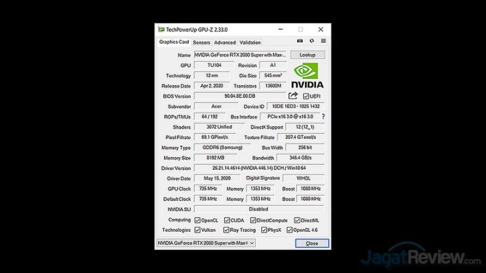Click the Subvendor value Acer
The height and width of the screenshot is (273, 486).
click(216, 107)
